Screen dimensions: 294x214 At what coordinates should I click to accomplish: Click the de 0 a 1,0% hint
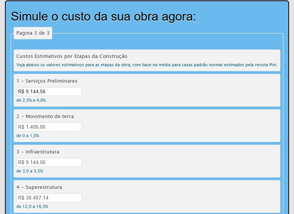click(x=28, y=136)
